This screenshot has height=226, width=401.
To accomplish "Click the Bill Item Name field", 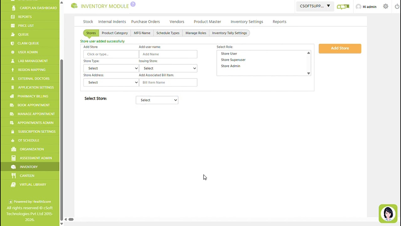I will [x=168, y=82].
